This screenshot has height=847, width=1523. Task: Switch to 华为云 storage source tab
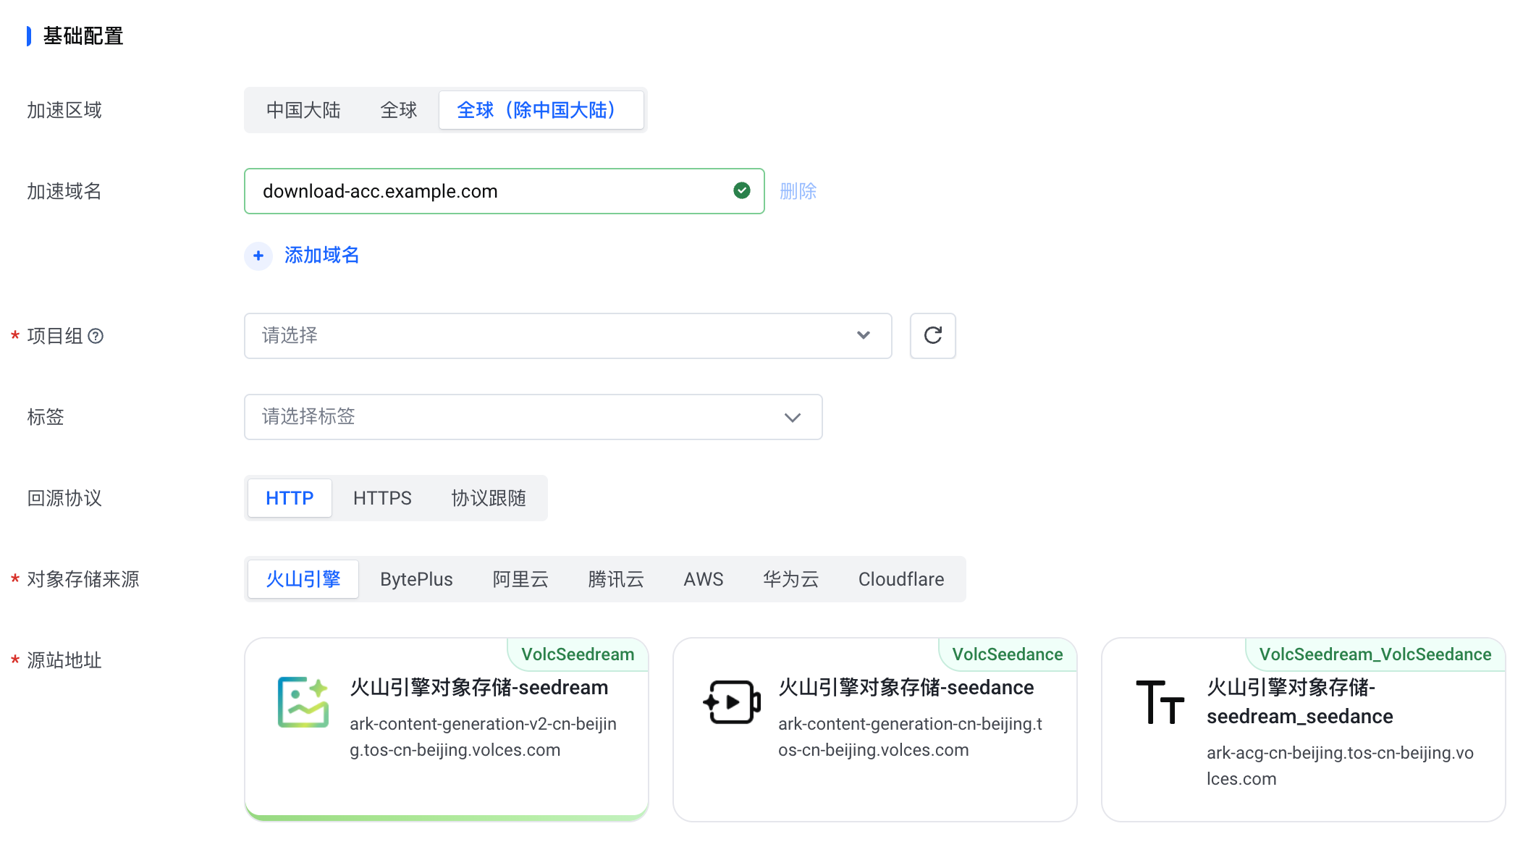point(790,579)
